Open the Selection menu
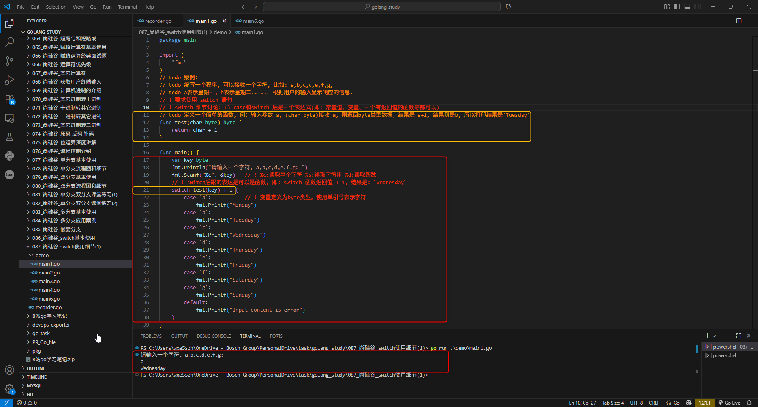The width and height of the screenshot is (758, 407). click(56, 7)
